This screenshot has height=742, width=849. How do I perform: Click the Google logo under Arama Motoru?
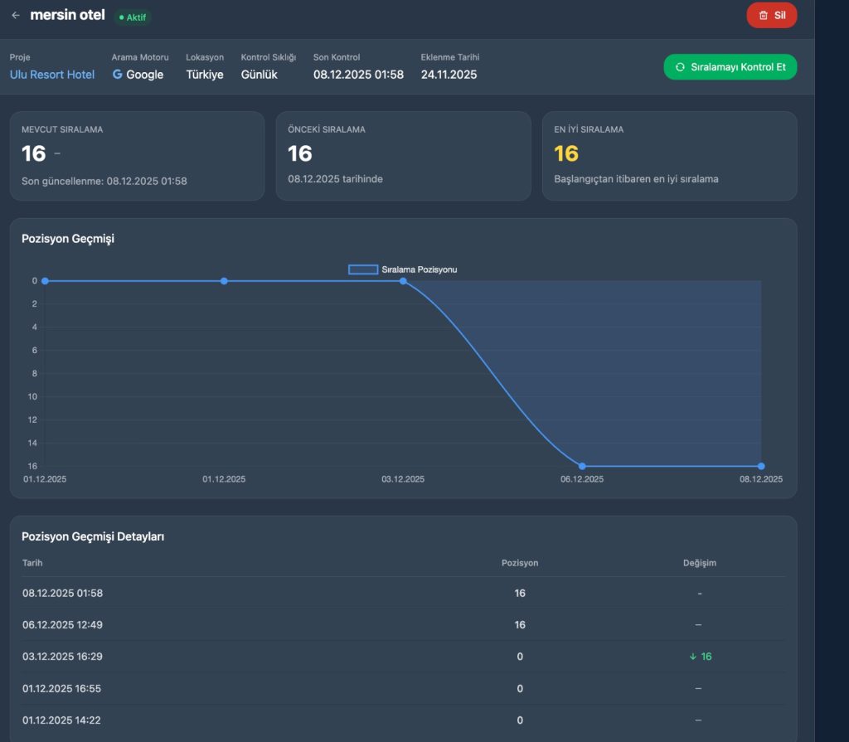tap(118, 75)
